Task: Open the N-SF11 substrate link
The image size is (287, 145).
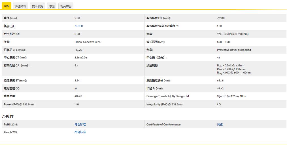Action: [x=79, y=26]
